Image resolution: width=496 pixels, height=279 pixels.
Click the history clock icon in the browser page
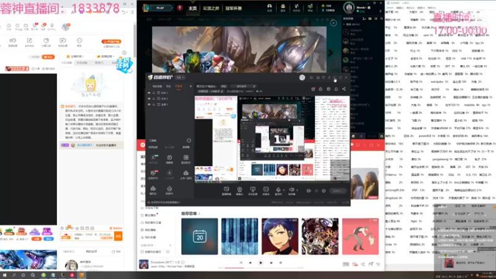click(x=9, y=25)
